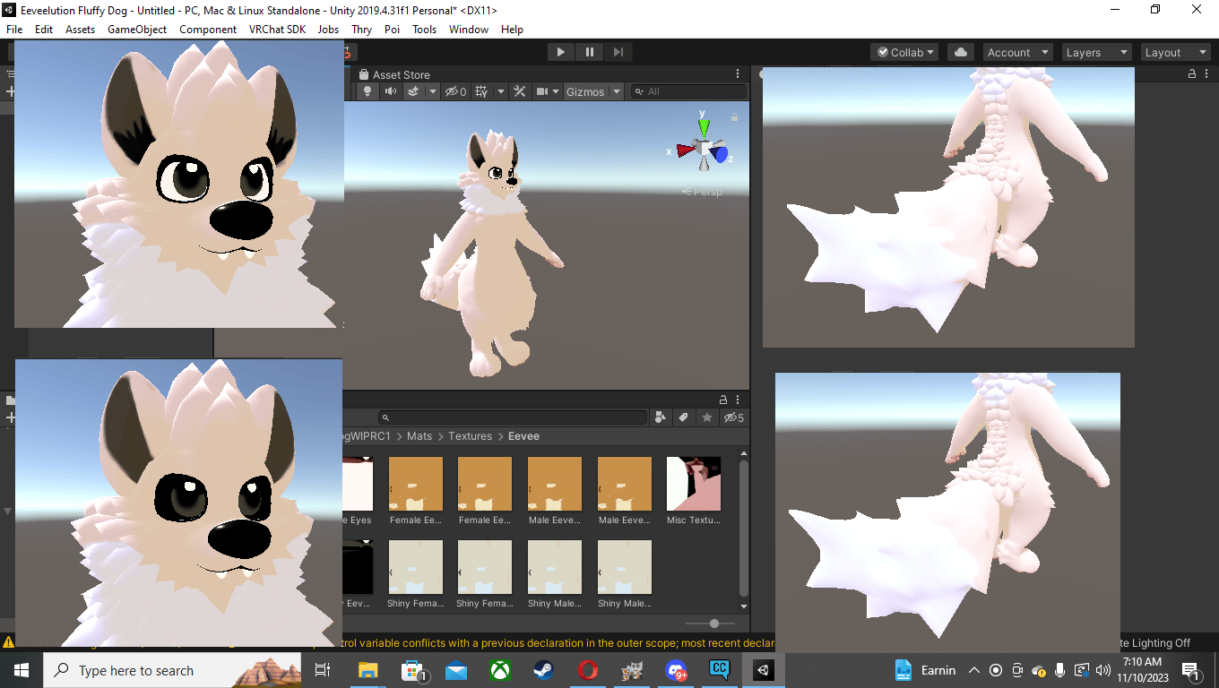Click the Textures breadcrumb folder link
Viewport: 1219px width, 688px height.
[470, 436]
